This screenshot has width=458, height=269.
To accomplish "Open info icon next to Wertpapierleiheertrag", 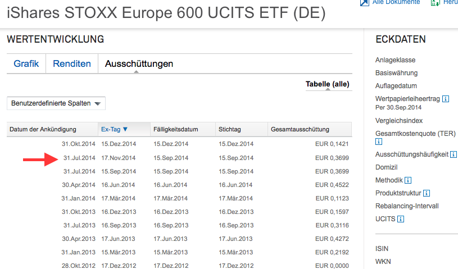I will pyautogui.click(x=446, y=99).
